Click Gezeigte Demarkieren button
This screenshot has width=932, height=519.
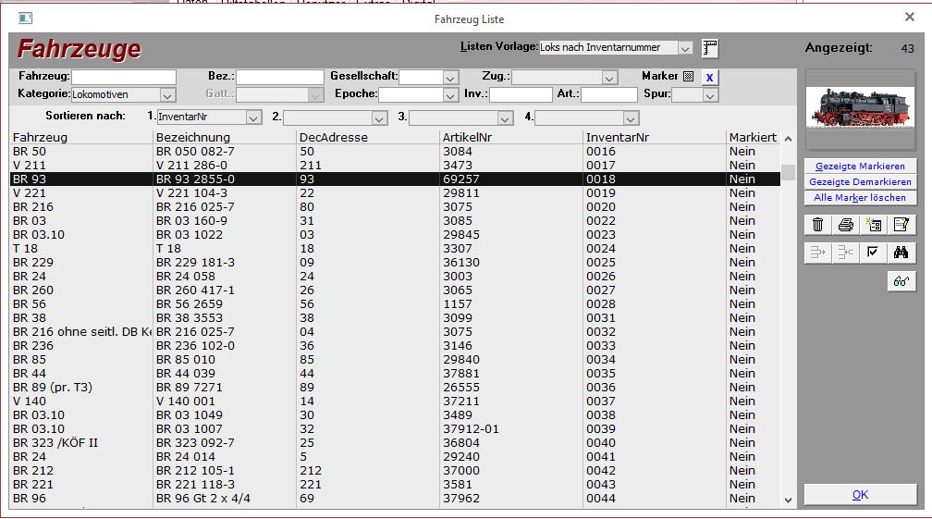point(860,182)
